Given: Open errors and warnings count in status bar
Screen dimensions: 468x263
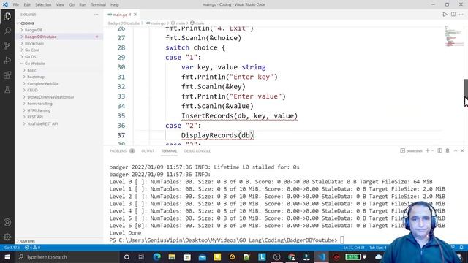Looking at the screenshot, I should pyautogui.click(x=32, y=248).
